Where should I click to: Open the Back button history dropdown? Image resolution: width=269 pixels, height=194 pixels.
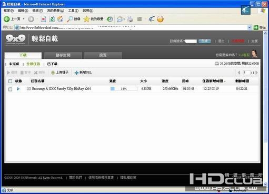pyautogui.click(x=24, y=19)
